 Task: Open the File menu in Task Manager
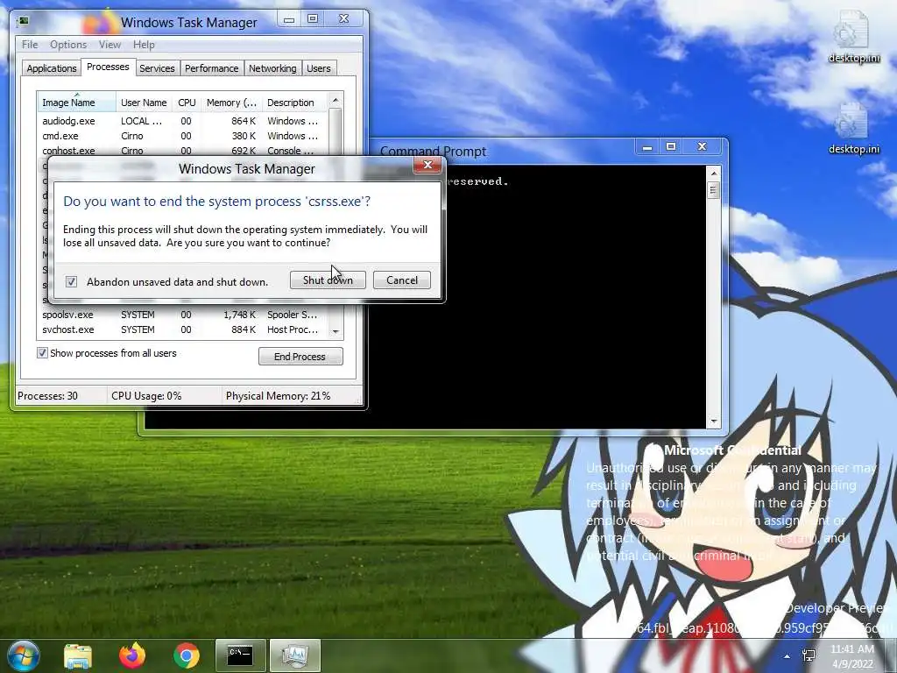point(30,45)
